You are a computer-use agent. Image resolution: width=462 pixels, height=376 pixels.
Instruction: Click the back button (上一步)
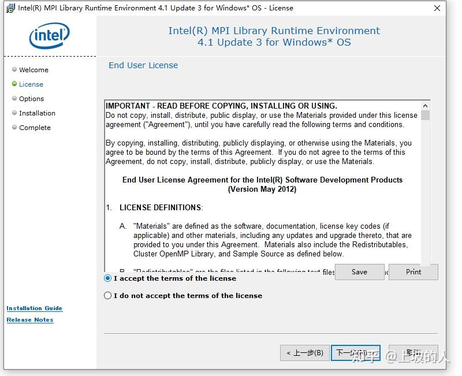304,353
